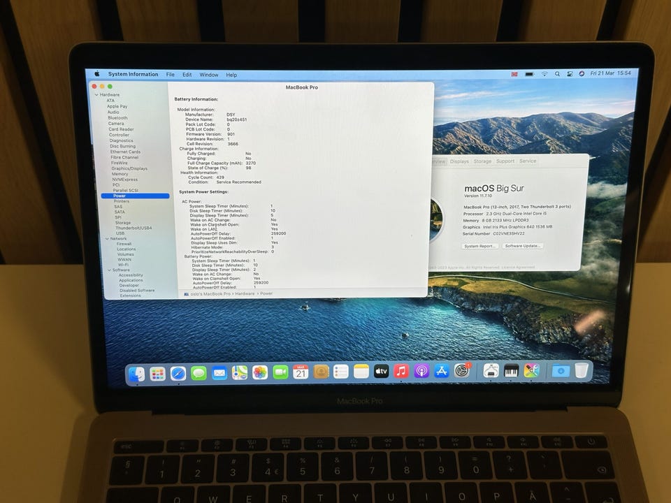Select Power in the sidebar
Viewport: 671px width, 503px height.
pos(135,196)
